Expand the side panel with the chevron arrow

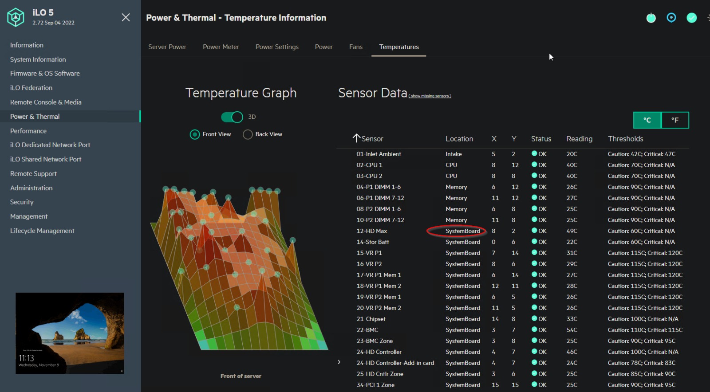339,362
